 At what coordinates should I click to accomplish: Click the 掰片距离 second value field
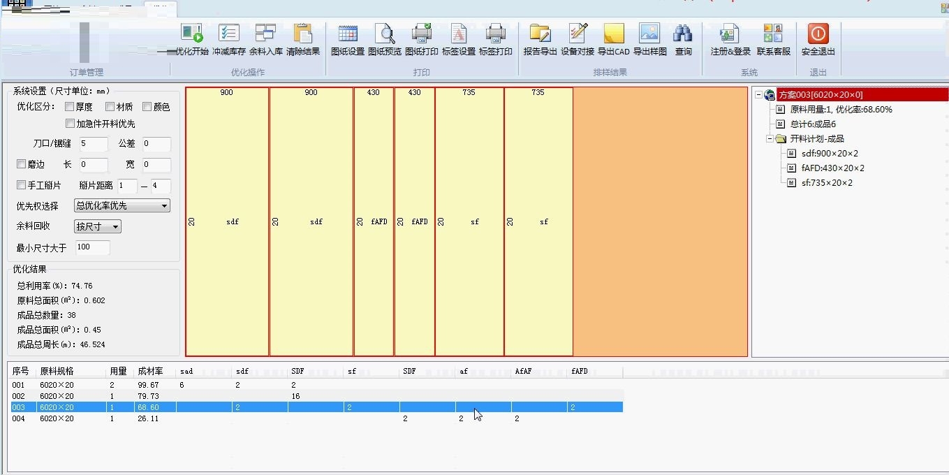[x=161, y=186]
